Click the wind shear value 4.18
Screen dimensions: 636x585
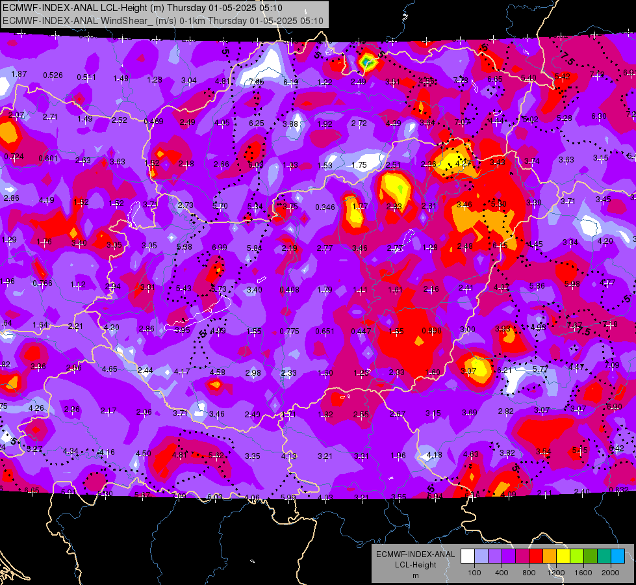click(x=435, y=455)
